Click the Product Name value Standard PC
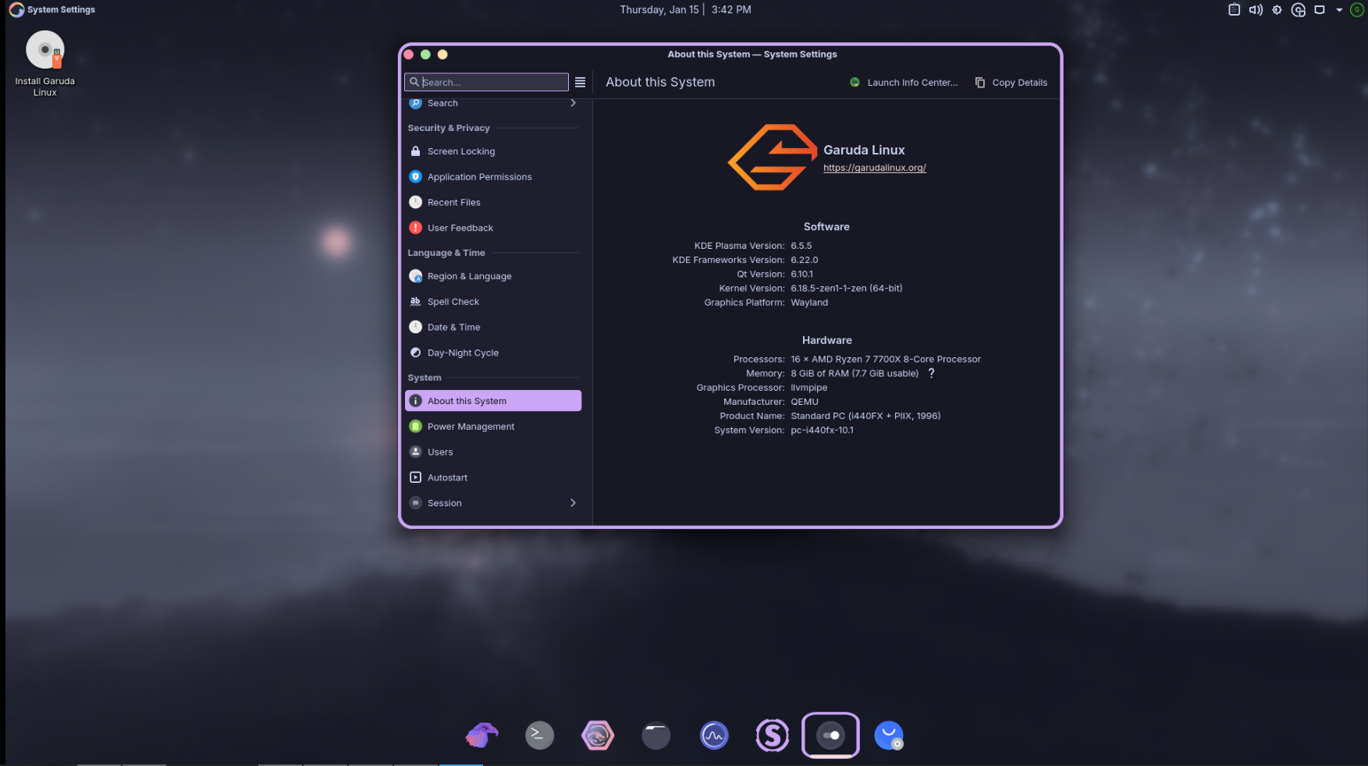This screenshot has height=766, width=1368. [865, 417]
